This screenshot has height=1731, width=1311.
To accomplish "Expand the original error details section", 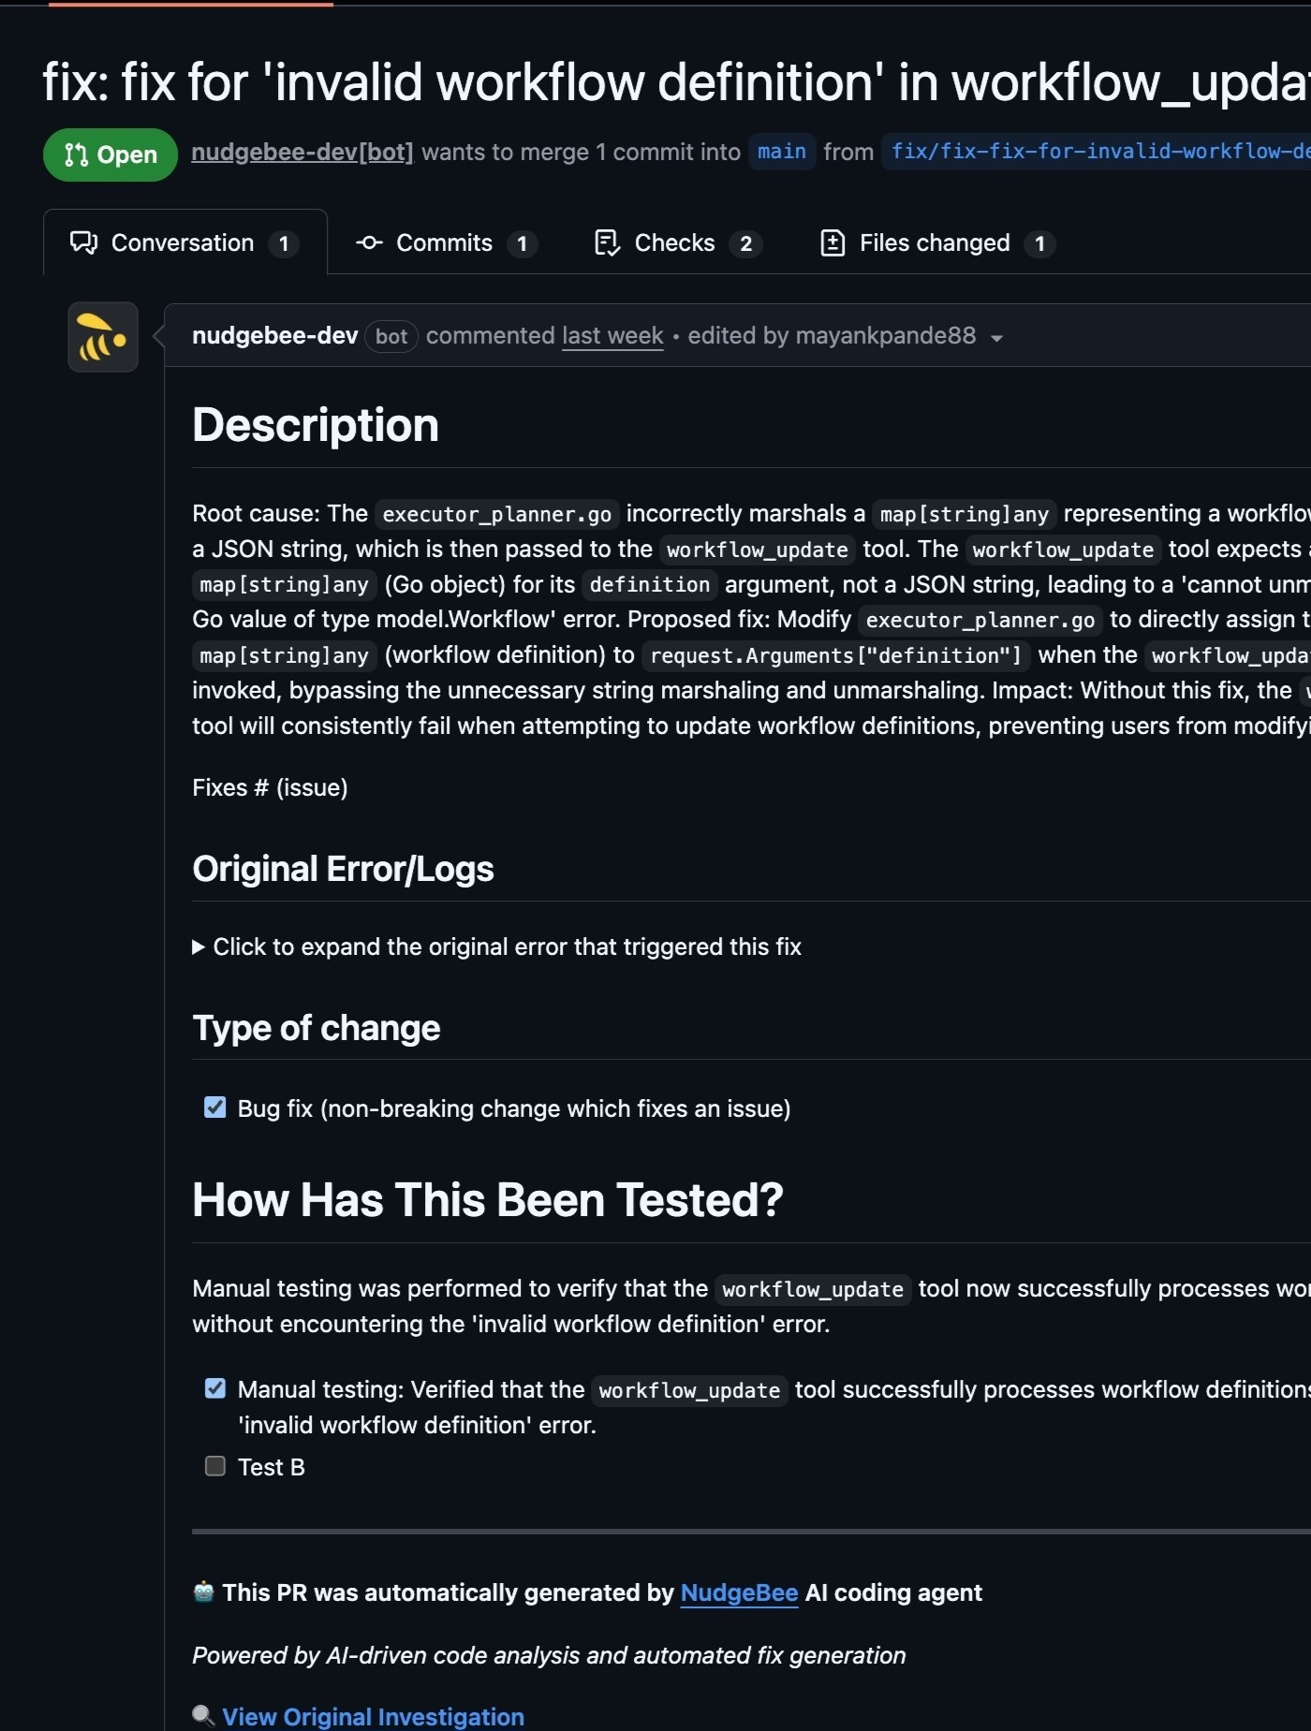I will (496, 946).
